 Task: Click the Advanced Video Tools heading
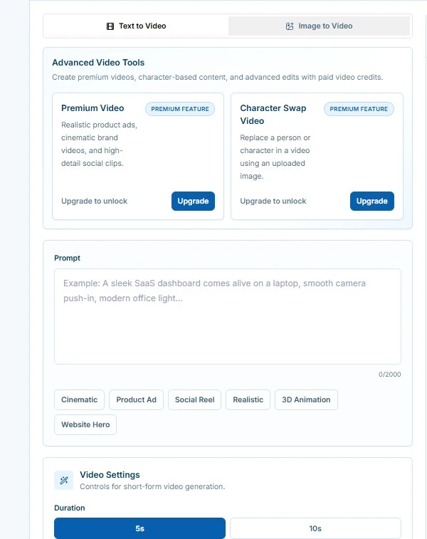coord(98,63)
